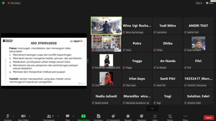The image size is (216, 121).
Task: Select Yudi Mitra participant tile
Action: pyautogui.click(x=168, y=25)
